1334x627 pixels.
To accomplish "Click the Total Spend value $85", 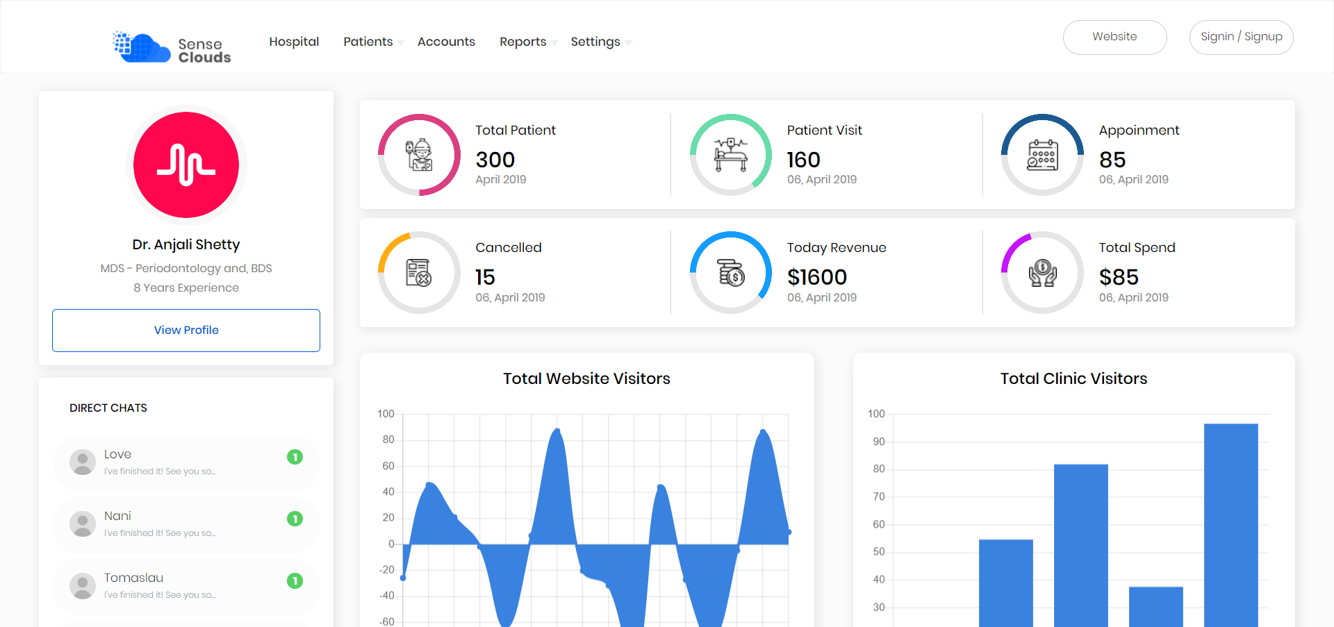I will [1119, 277].
